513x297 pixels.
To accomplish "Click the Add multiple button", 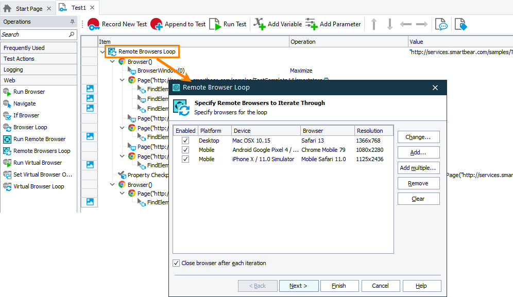I will click(x=418, y=168).
